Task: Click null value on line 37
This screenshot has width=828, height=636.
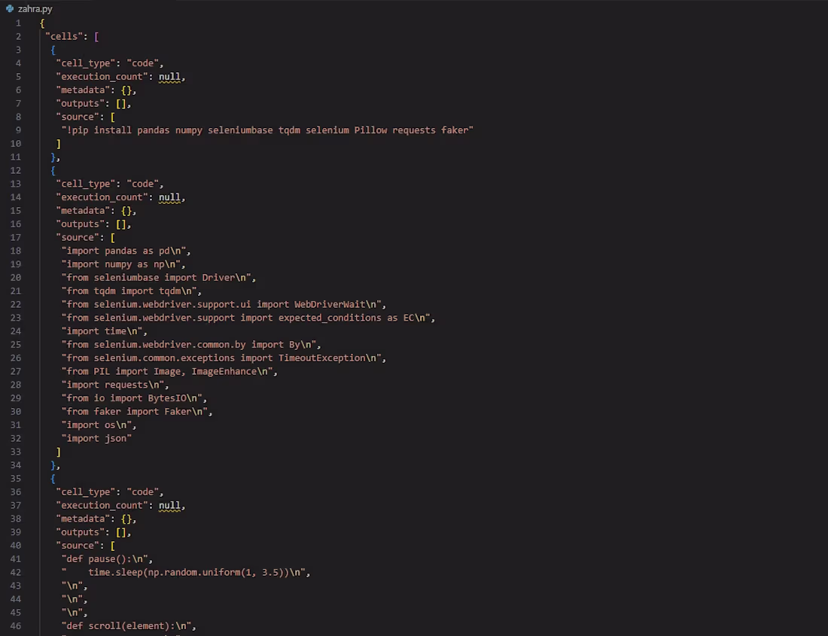Action: 169,506
